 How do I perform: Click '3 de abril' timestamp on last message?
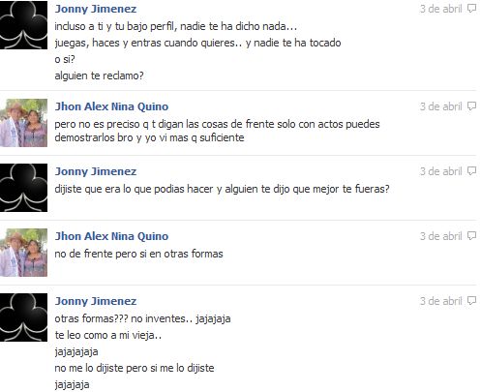pyautogui.click(x=441, y=301)
